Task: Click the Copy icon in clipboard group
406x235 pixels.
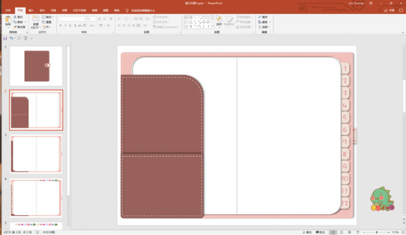Action: click(x=15, y=22)
